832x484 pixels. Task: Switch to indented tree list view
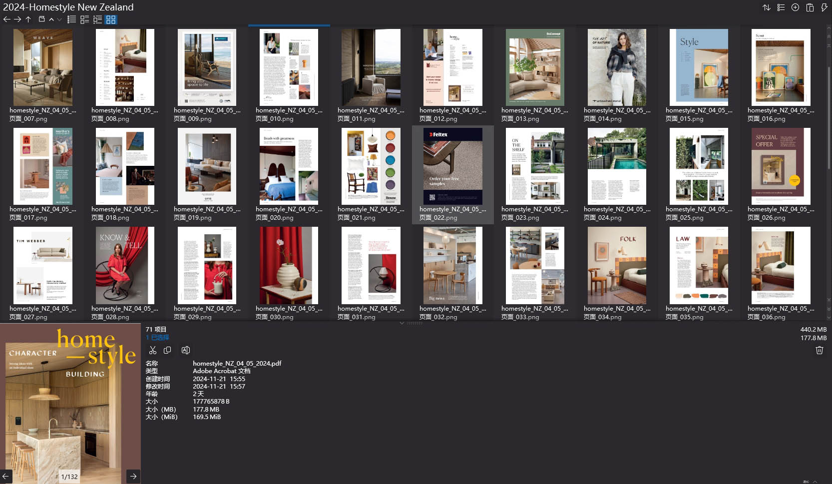click(x=98, y=19)
